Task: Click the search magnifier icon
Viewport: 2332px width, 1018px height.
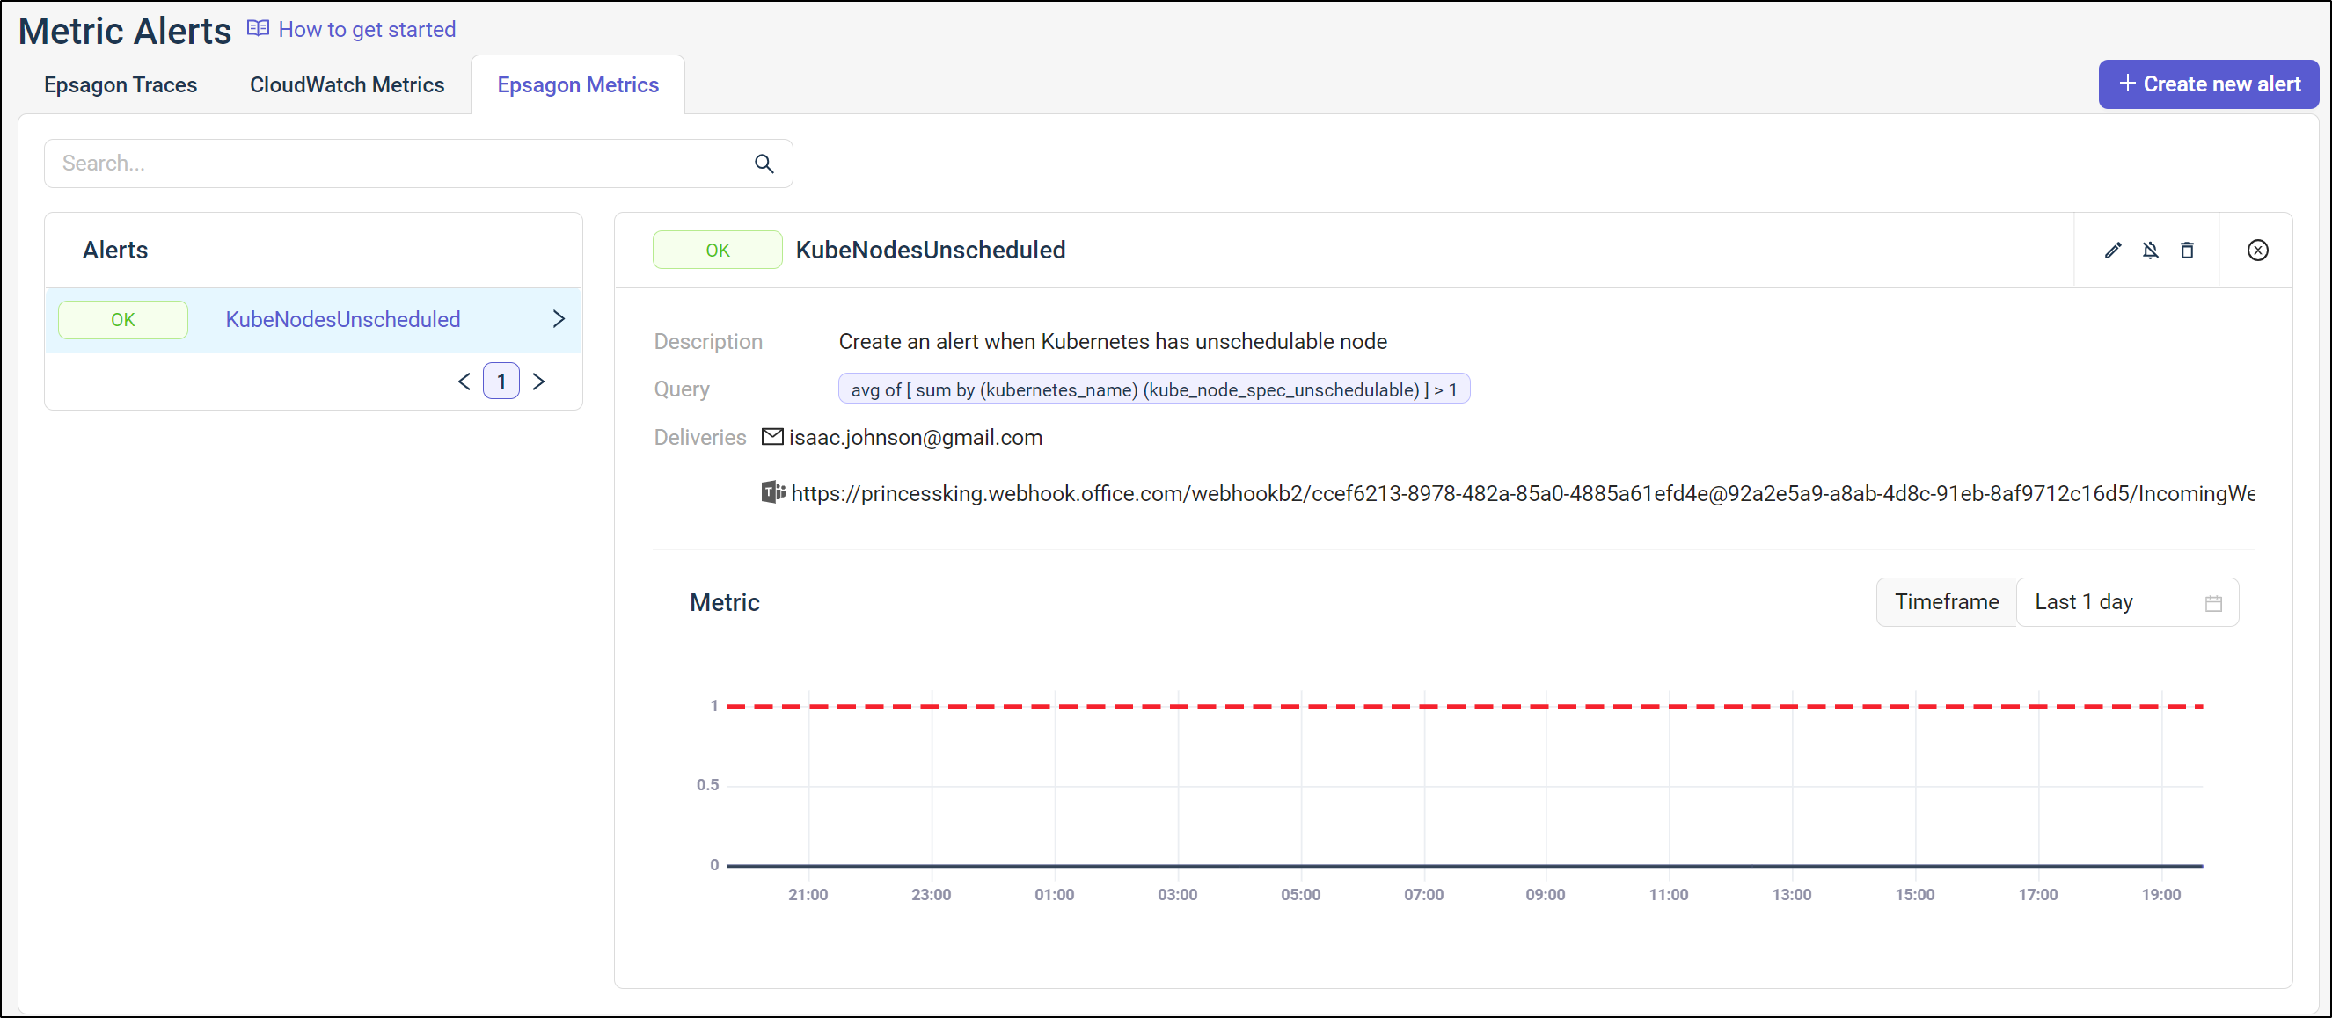Action: pos(764,164)
